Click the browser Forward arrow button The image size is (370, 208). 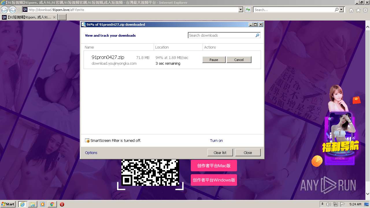tap(12, 10)
